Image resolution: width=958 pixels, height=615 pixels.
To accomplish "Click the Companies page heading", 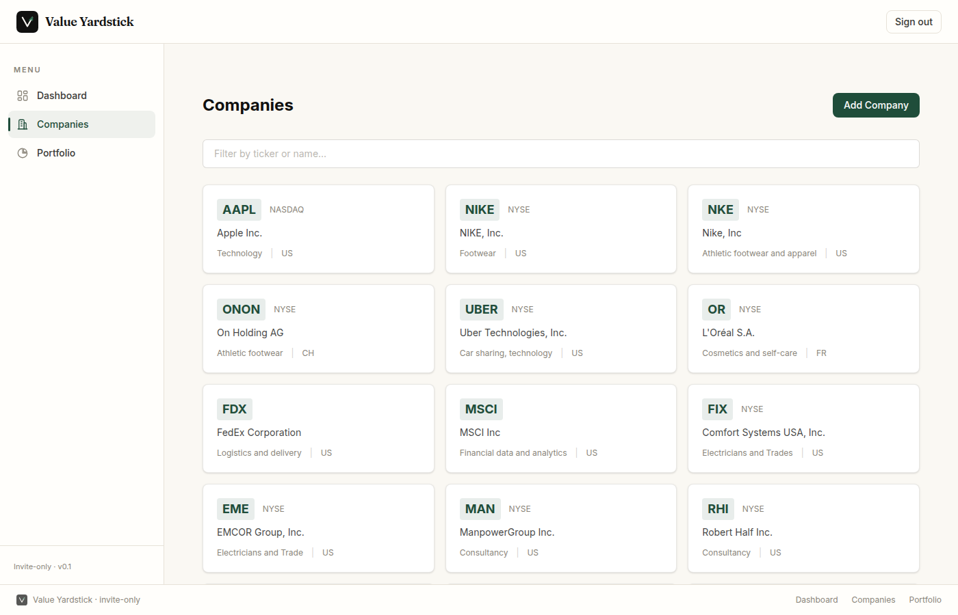I will (x=248, y=105).
